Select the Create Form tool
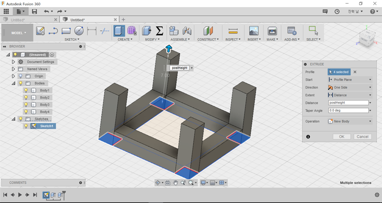 [x=132, y=31]
